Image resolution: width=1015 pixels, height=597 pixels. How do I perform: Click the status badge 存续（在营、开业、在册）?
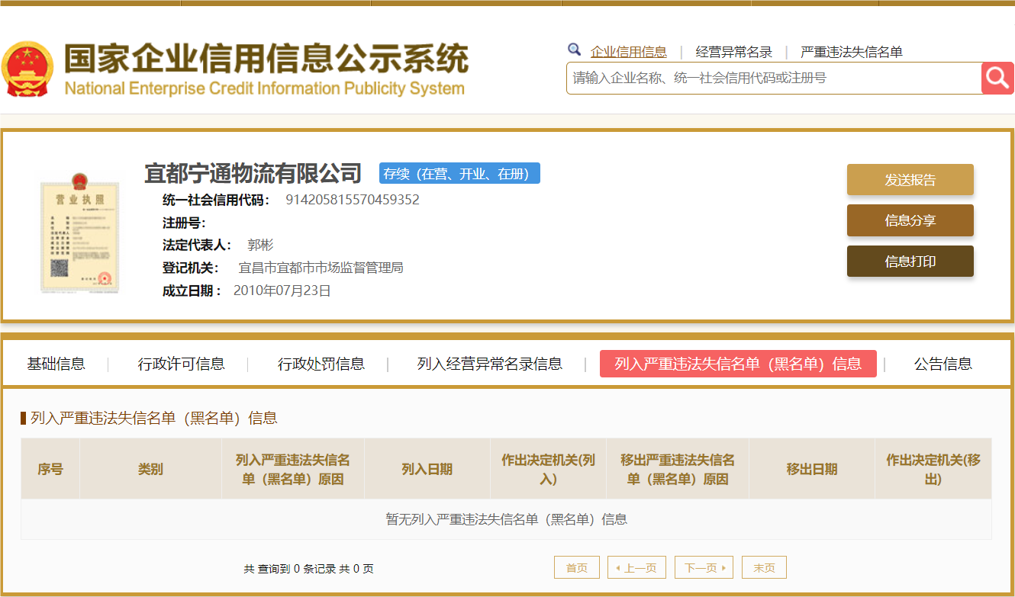tap(459, 174)
